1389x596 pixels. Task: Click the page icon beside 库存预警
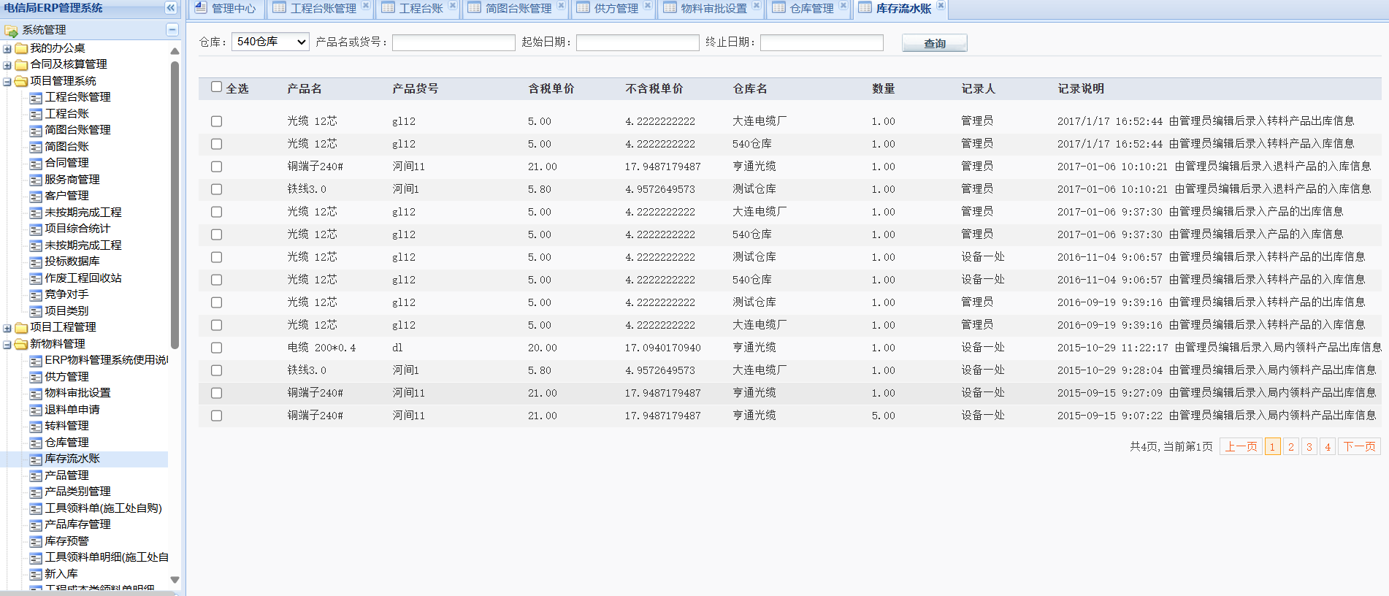(36, 541)
